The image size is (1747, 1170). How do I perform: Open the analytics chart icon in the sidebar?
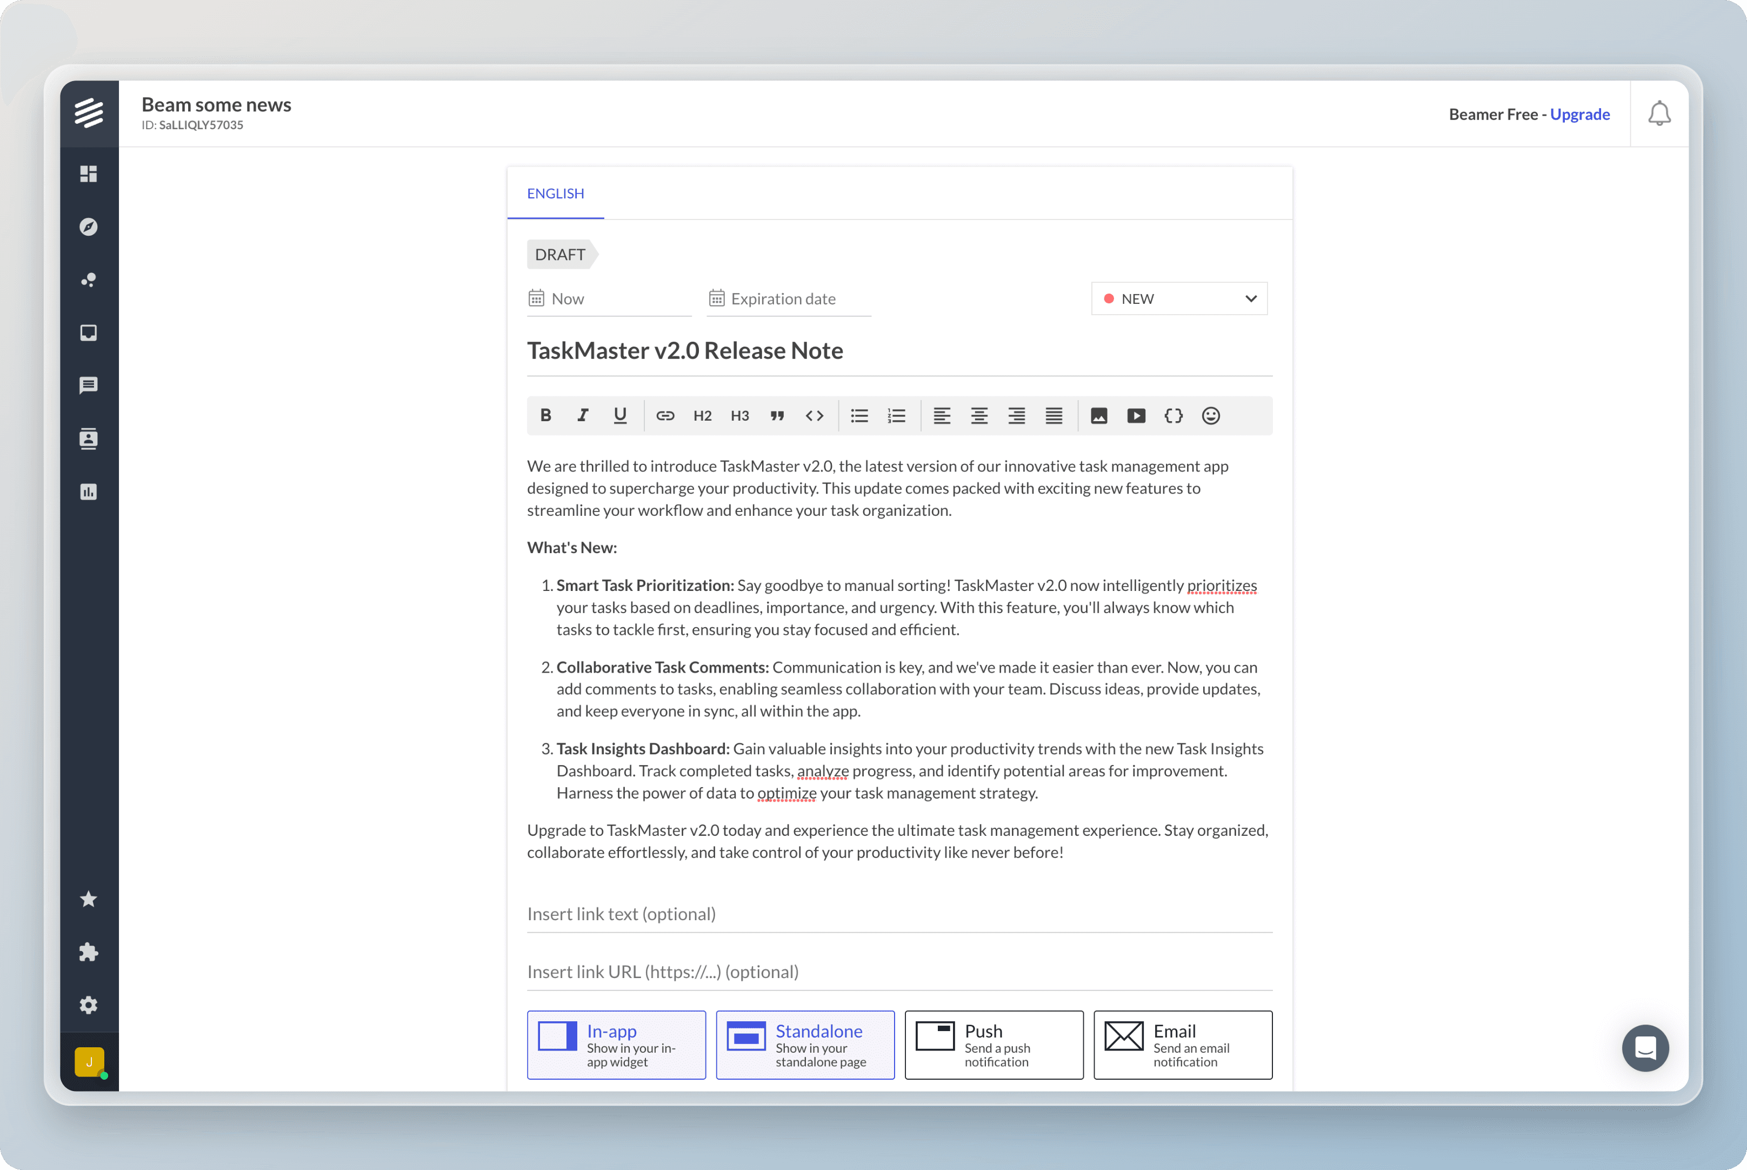point(89,491)
